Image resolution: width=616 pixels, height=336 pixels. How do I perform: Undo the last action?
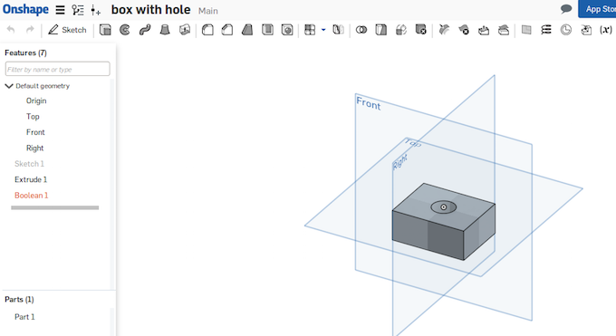(x=11, y=30)
